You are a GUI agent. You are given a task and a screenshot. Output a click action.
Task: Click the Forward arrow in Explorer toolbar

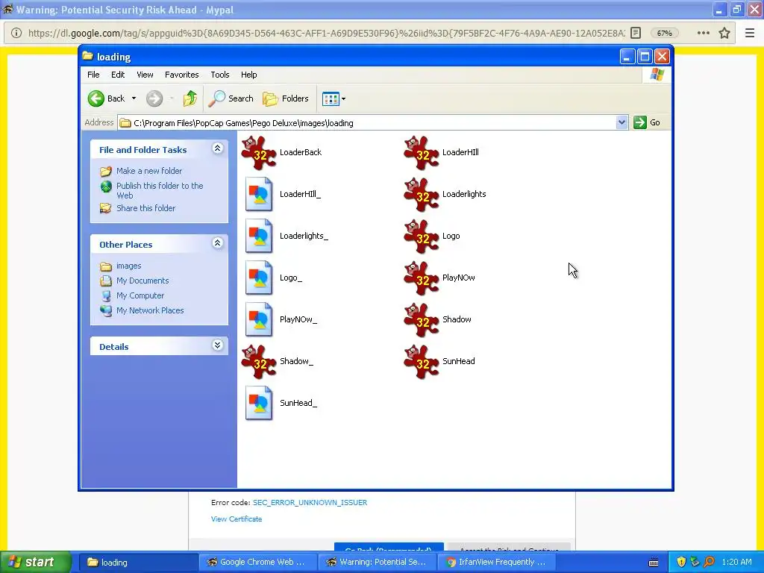(154, 98)
